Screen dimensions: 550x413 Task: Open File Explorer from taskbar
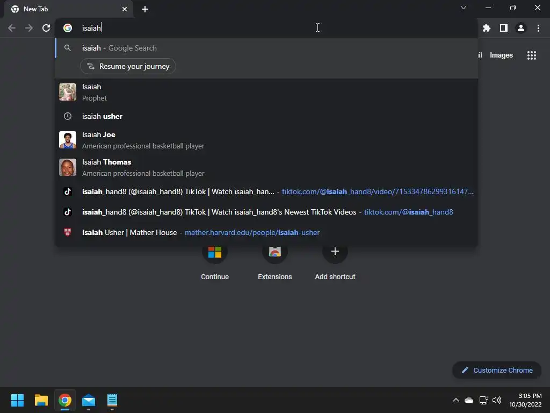click(41, 400)
